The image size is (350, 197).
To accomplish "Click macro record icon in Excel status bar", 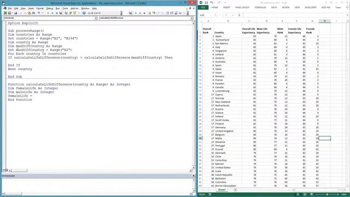I will click(x=210, y=195).
